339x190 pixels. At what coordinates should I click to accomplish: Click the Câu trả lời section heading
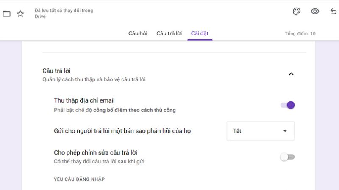tap(59, 71)
